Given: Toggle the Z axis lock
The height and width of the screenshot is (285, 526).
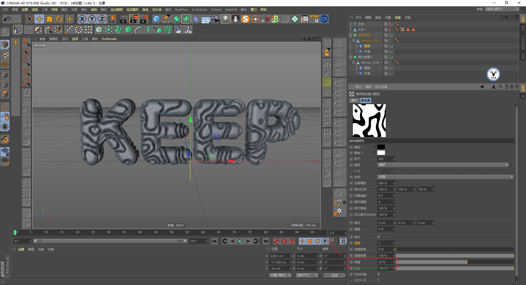Looking at the screenshot, I should coord(102,19).
